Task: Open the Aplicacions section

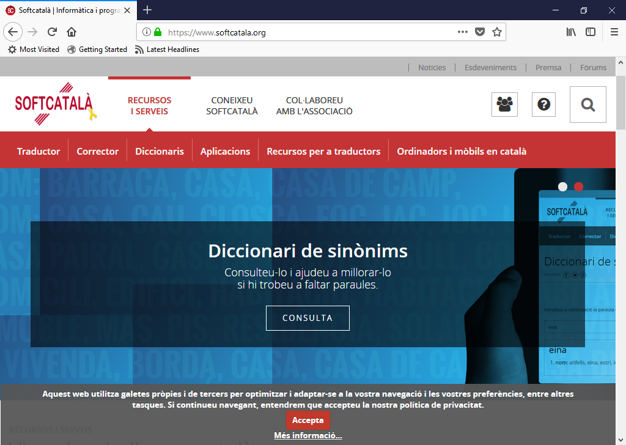Action: point(225,151)
